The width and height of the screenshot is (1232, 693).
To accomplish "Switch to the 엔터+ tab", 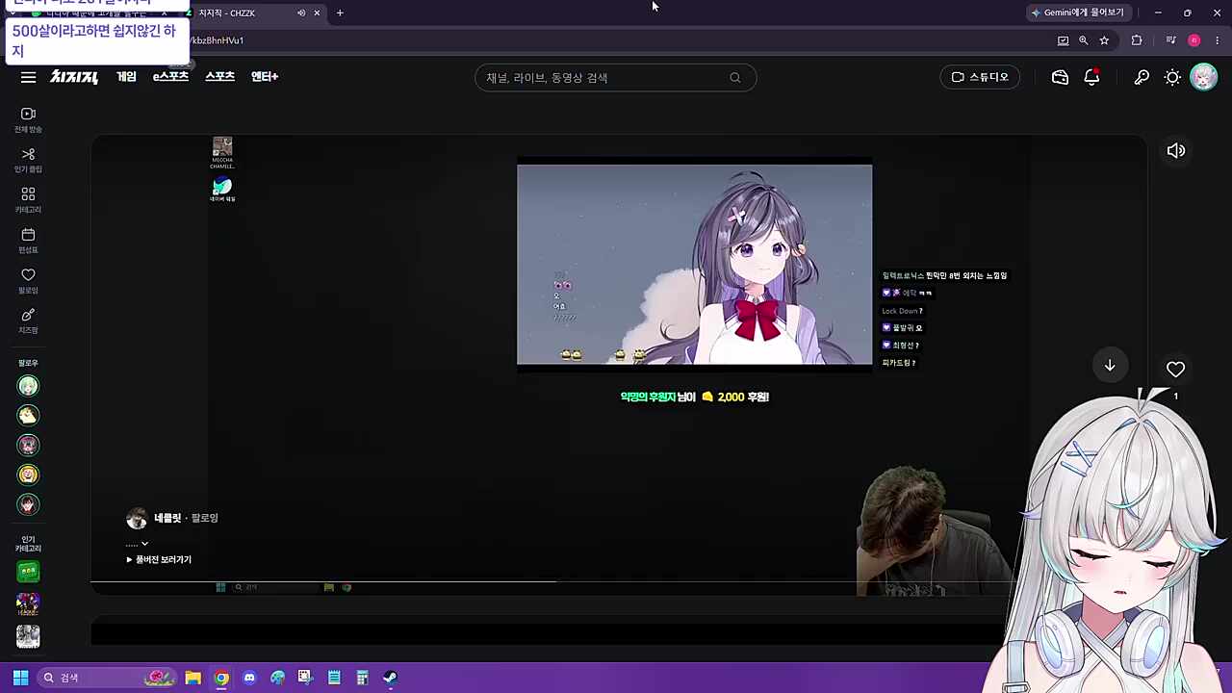I will coord(265,77).
